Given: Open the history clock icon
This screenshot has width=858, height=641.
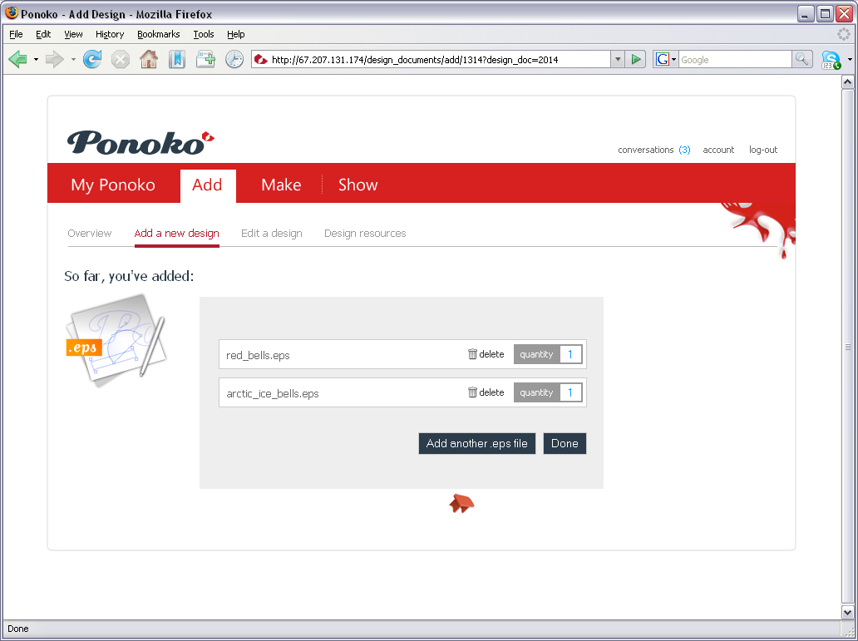Looking at the screenshot, I should (234, 59).
